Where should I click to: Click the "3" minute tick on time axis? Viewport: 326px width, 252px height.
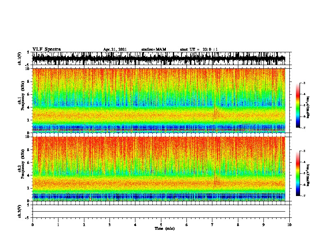click(x=109, y=225)
